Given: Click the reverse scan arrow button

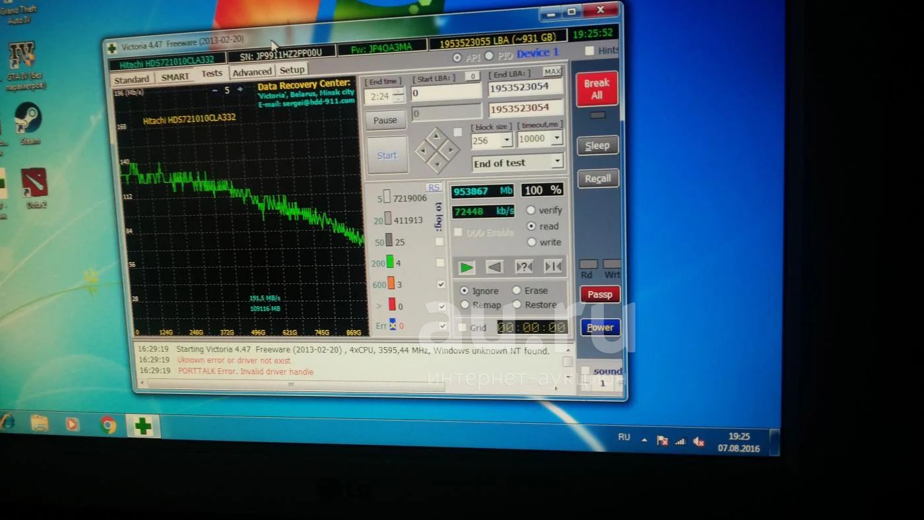Looking at the screenshot, I should click(494, 267).
